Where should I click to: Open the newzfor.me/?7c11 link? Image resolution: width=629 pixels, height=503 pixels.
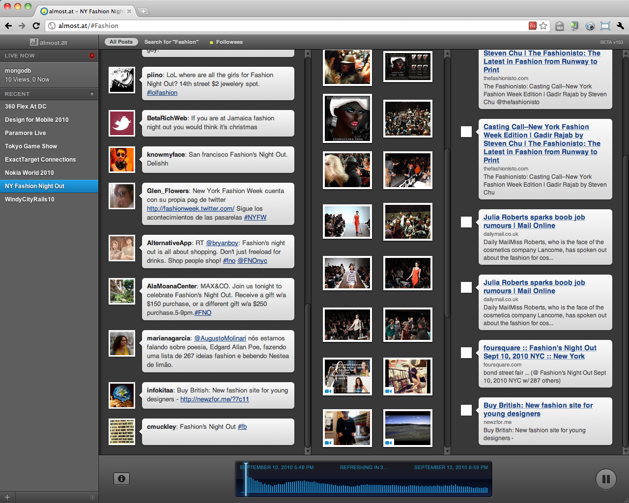tap(215, 399)
